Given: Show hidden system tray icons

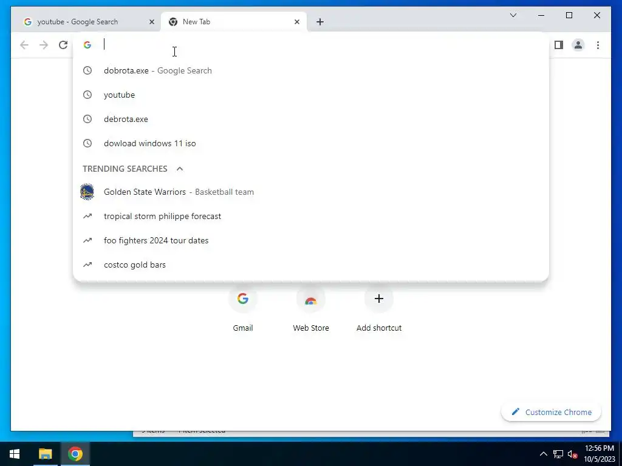Looking at the screenshot, I should click(544, 454).
